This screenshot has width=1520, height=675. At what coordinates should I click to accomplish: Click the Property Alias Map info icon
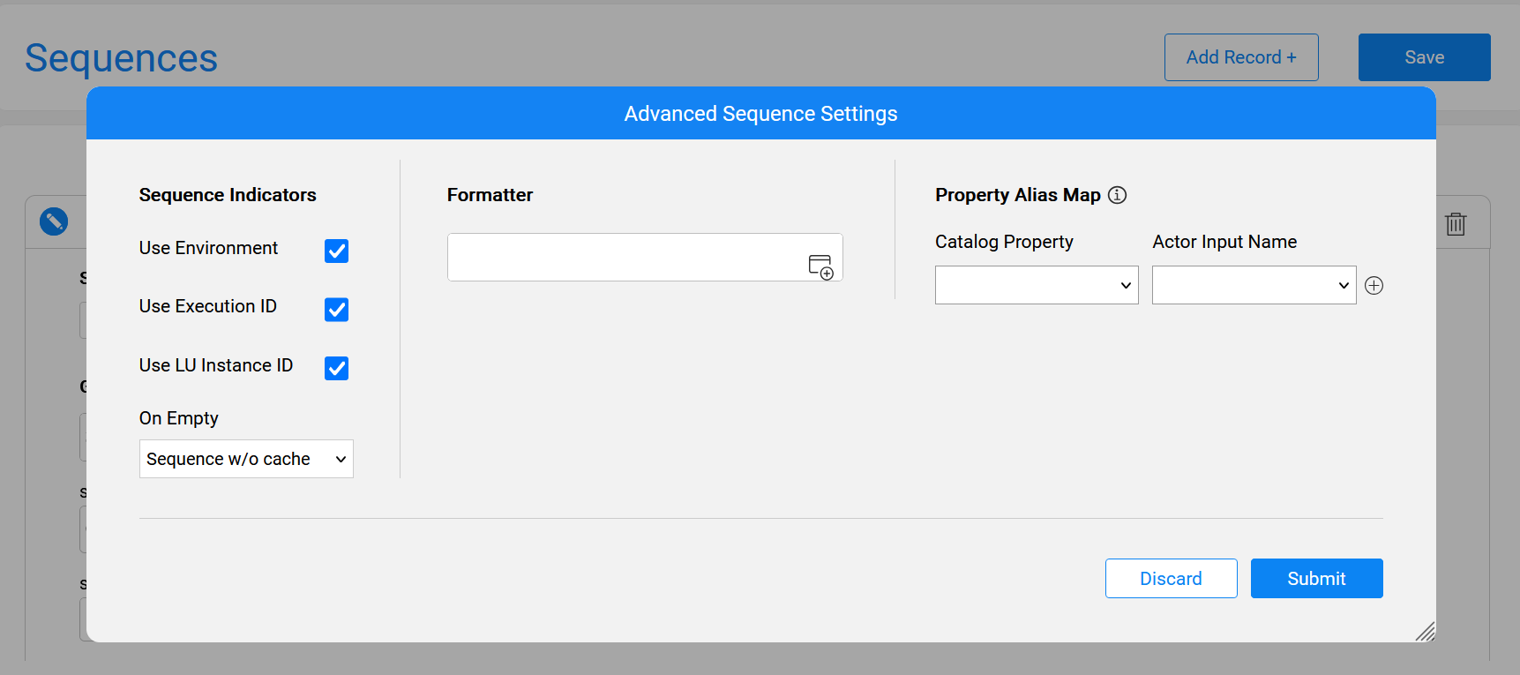point(1117,195)
